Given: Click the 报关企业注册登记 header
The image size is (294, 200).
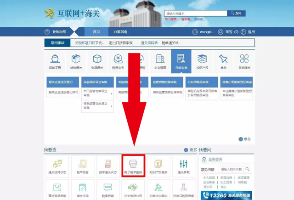Looking at the screenshot, I should coord(63,82).
